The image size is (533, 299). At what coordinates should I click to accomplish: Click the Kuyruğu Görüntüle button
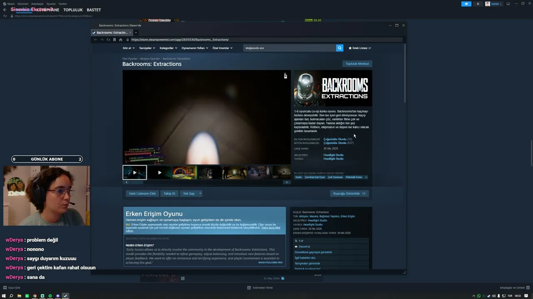coord(349,194)
